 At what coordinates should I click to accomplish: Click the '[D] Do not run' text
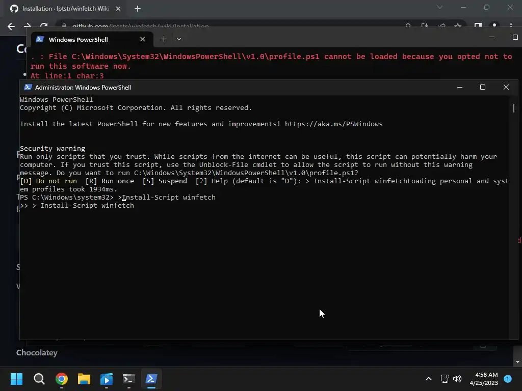pyautogui.click(x=48, y=181)
